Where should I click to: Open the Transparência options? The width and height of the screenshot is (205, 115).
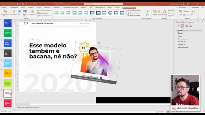(x=33, y=13)
